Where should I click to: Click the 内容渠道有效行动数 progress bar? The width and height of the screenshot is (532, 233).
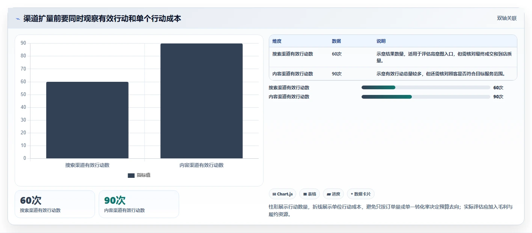tap(426, 97)
